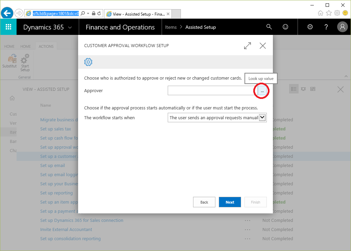Close the Assisted Setup browser tab

pos(168,14)
